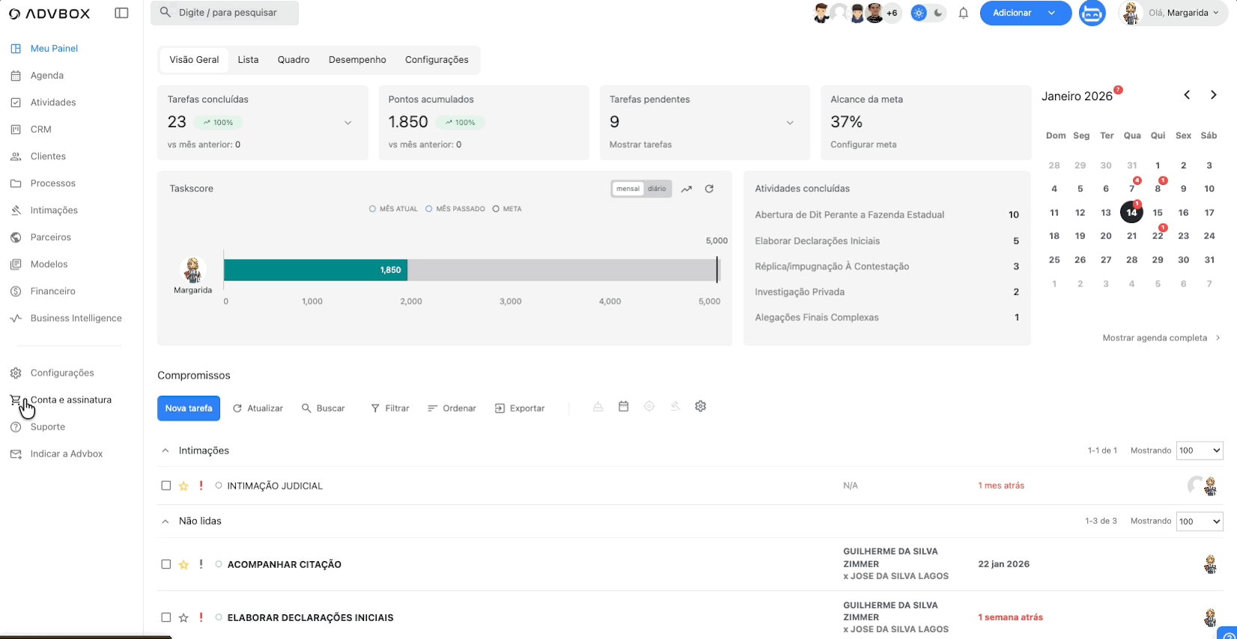Collapse the Intimações section
The height and width of the screenshot is (639, 1237).
coord(165,450)
